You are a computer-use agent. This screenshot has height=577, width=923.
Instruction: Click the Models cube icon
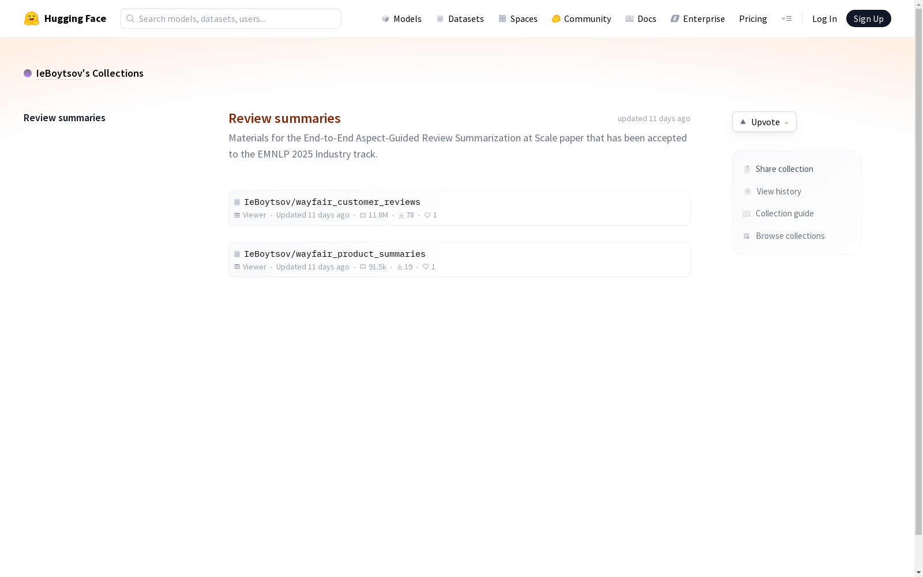[385, 18]
